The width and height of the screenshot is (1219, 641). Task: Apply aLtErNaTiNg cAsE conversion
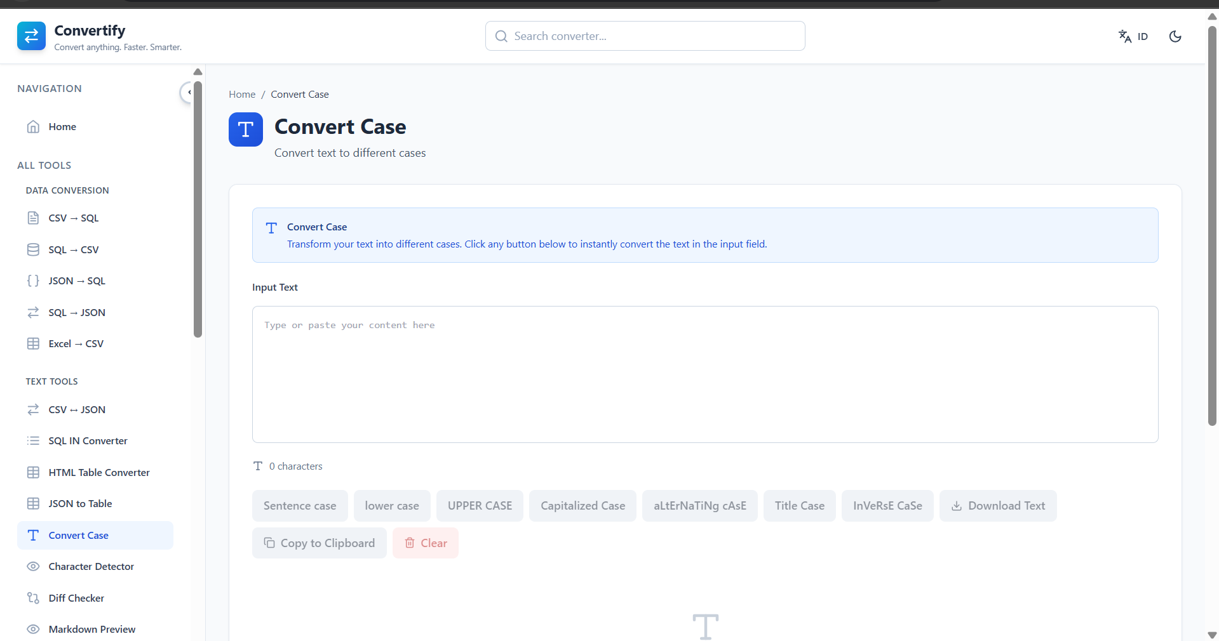click(x=699, y=506)
